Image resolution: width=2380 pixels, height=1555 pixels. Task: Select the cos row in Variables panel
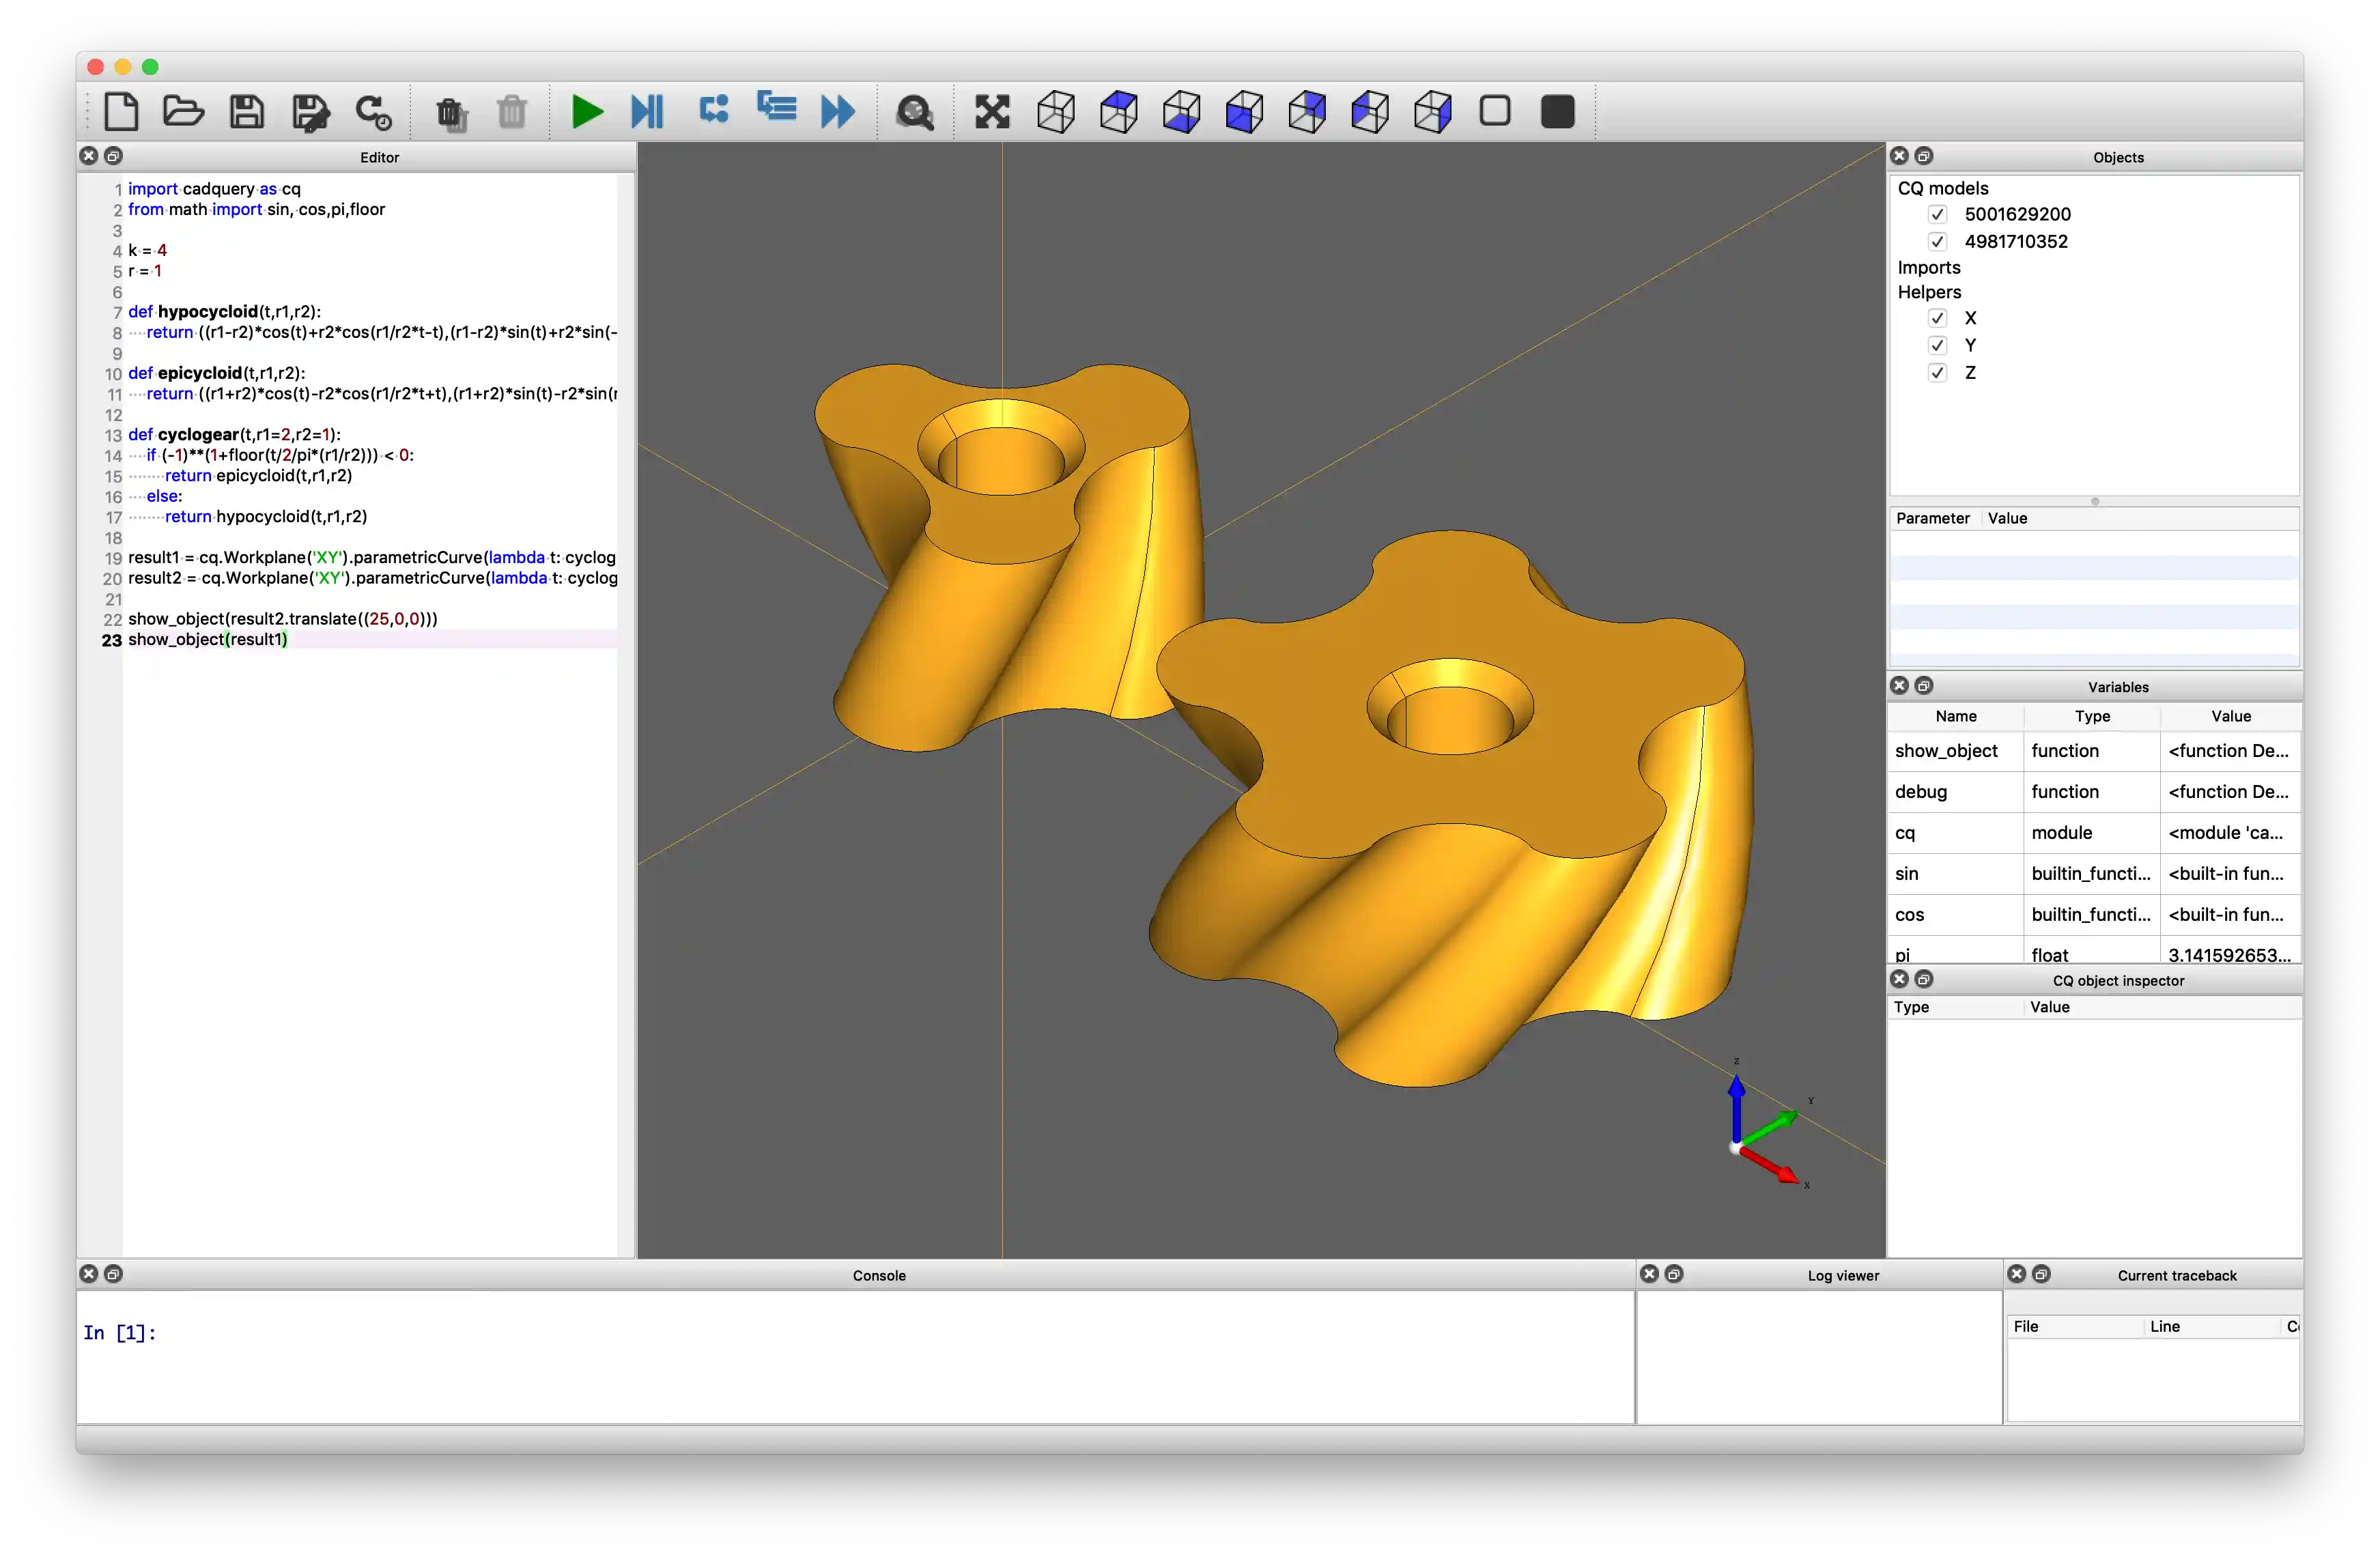pos(1910,915)
